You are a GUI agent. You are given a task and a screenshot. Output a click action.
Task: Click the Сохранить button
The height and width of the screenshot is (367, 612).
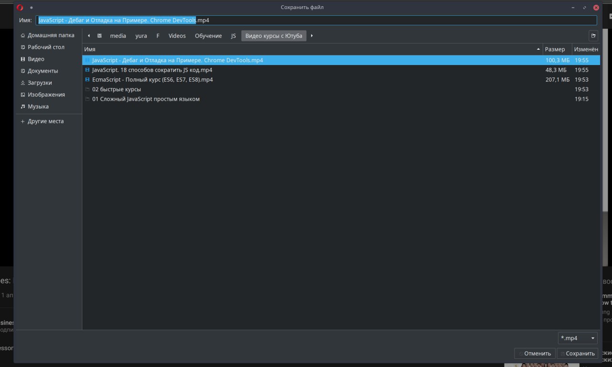tap(577, 354)
